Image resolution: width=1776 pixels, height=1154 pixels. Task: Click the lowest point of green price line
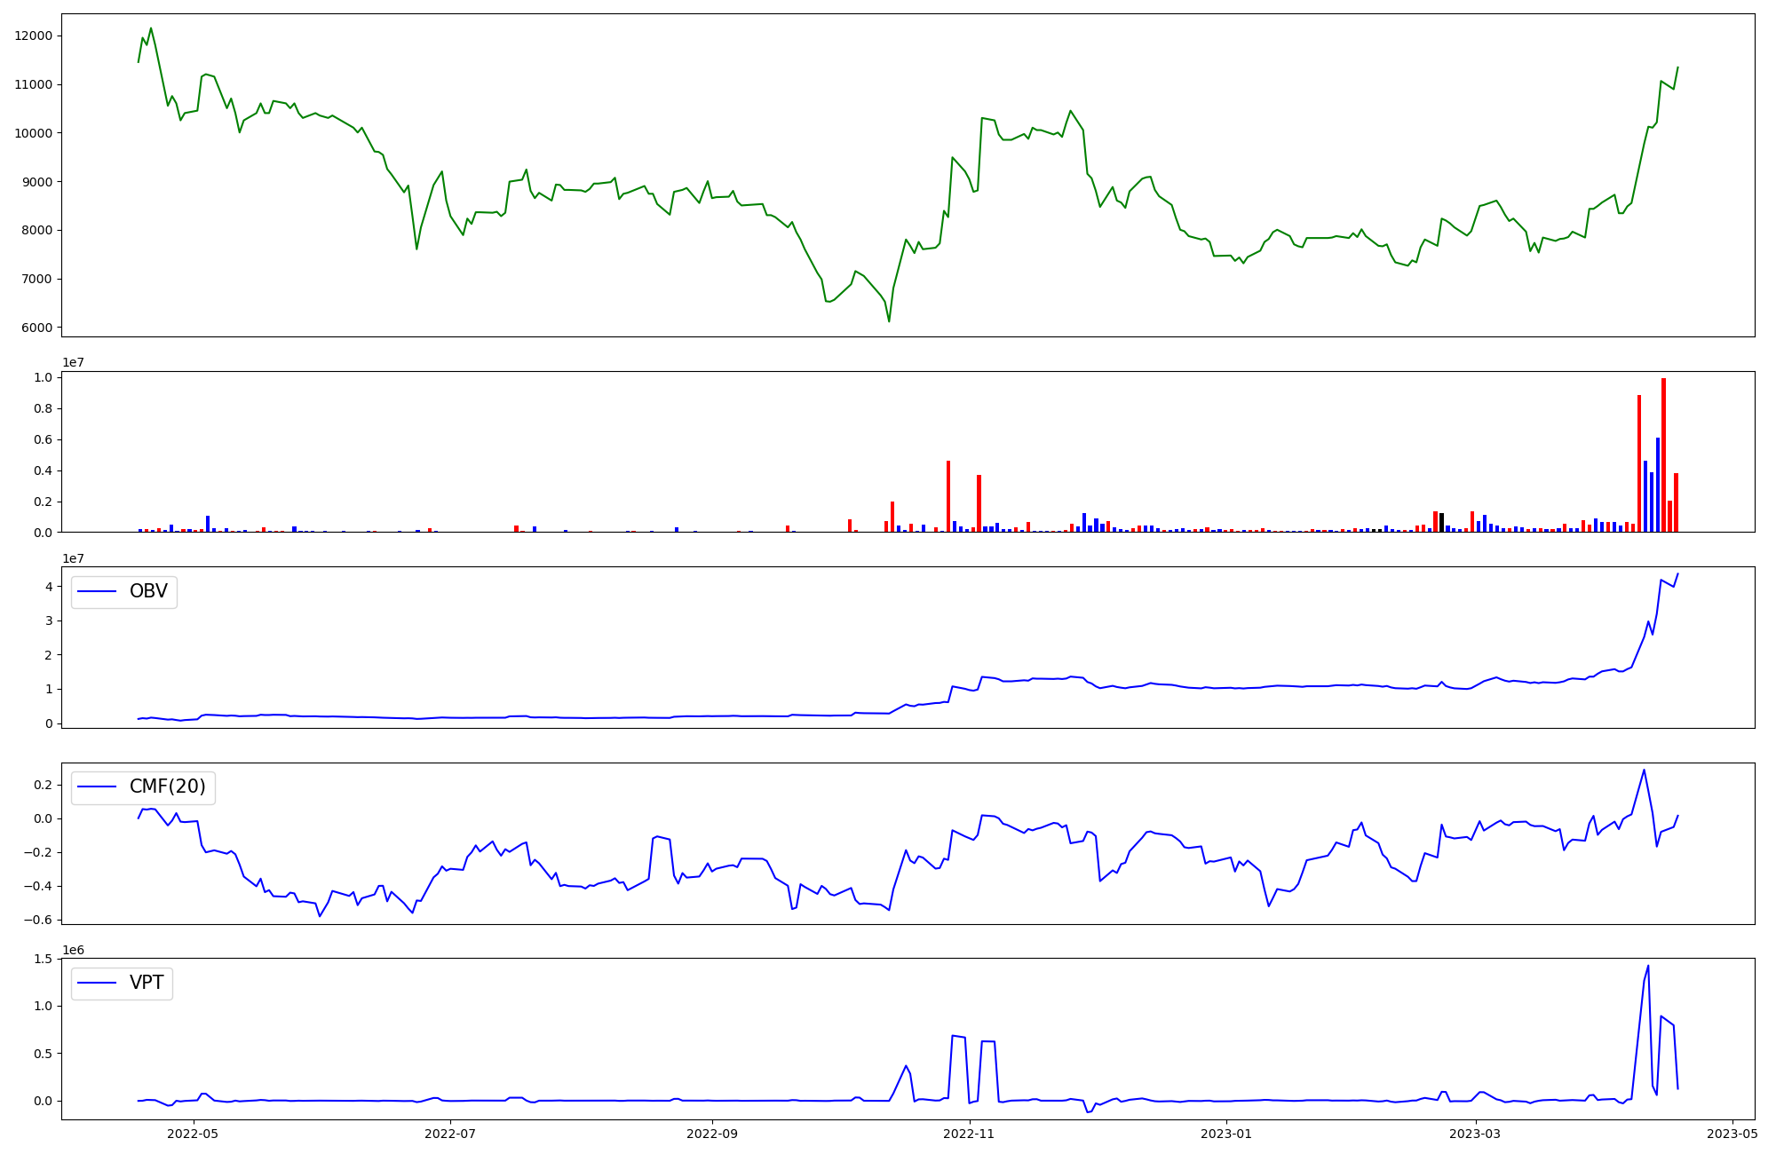coord(889,320)
